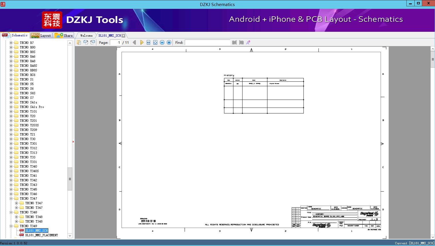The width and height of the screenshot is (435, 246).
Task: Click the folder icon of TECNO T30
Action: (x=16, y=139)
